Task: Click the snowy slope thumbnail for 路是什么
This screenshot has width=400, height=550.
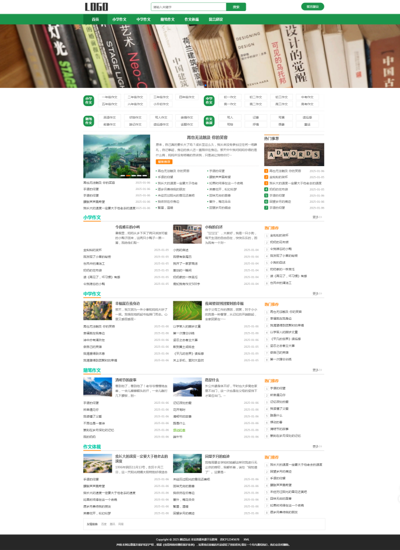Action: [187, 387]
